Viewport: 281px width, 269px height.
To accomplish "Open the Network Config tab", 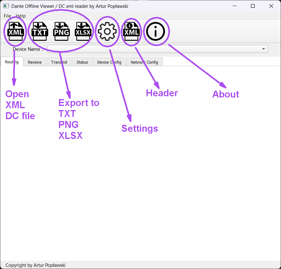I will (x=145, y=62).
